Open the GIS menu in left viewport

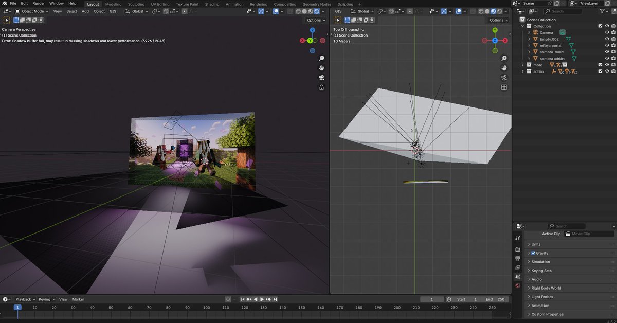point(113,11)
